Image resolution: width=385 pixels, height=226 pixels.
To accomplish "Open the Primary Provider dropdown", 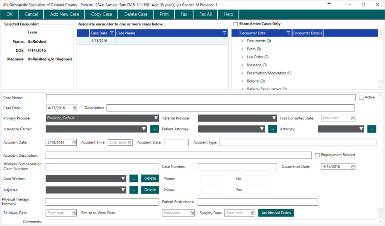I will (156, 118).
